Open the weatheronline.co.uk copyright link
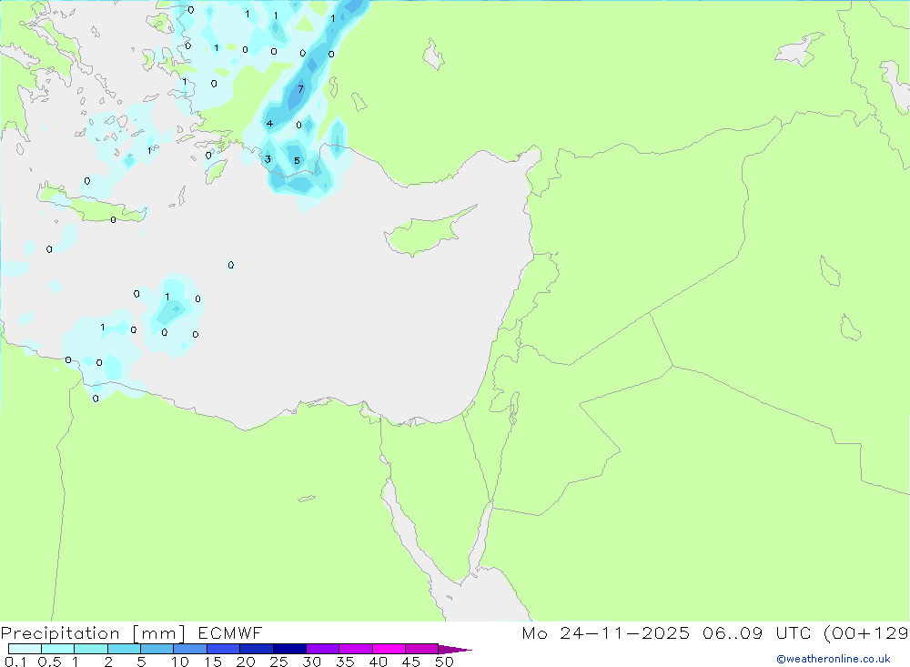Viewport: 910px width, 667px height. point(834,659)
